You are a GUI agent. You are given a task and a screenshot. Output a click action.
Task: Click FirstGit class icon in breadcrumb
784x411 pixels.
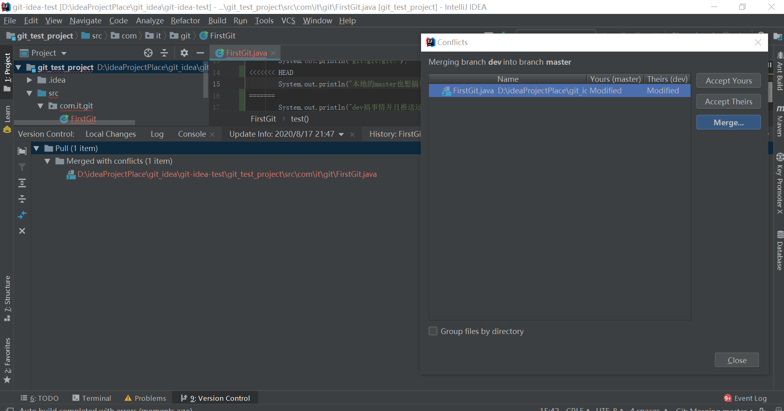coord(204,36)
